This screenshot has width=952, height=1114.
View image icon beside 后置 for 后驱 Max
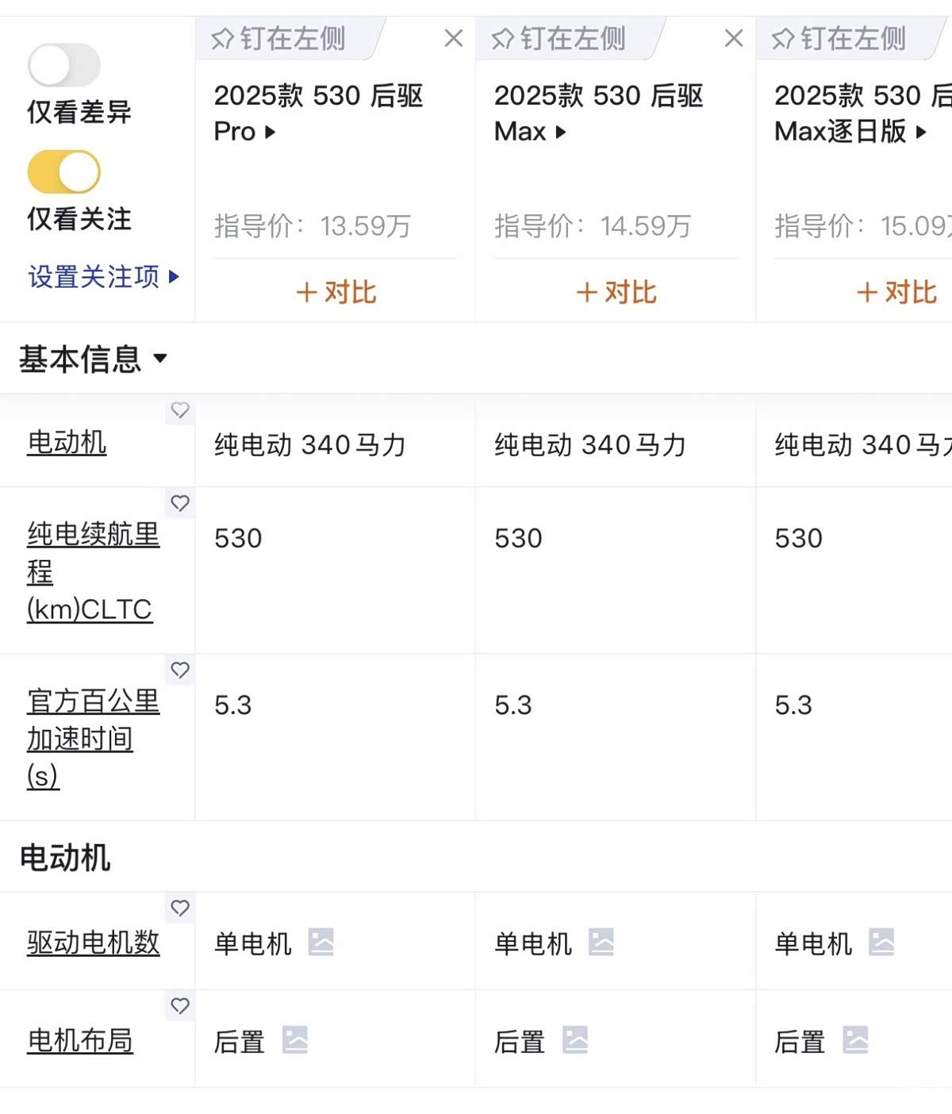[x=575, y=1039]
